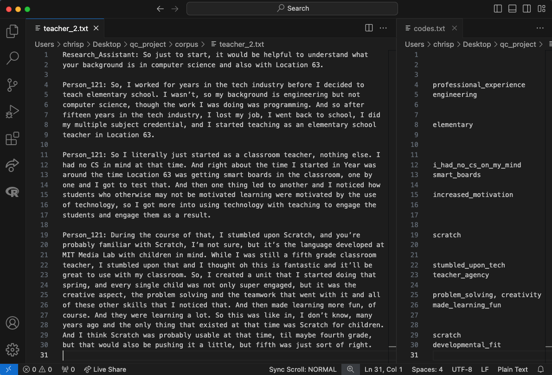Expand the teacher_2.txt breadcrumb item
Screen dimensions: 552x375
click(237, 44)
